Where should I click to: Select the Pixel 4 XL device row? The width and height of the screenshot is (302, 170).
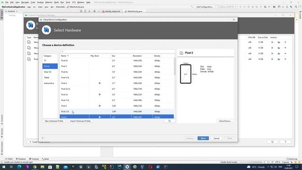[x=117, y=77]
